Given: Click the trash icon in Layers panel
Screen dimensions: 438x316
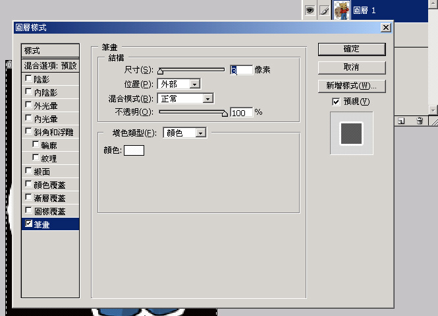Looking at the screenshot, I should 420,121.
